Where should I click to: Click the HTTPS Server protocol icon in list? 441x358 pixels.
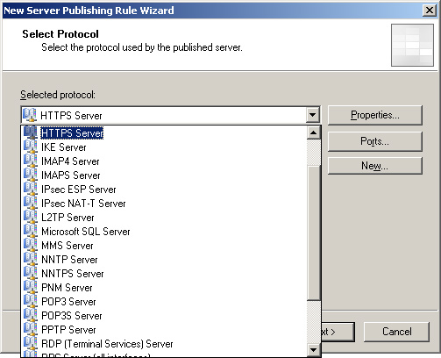click(31, 132)
